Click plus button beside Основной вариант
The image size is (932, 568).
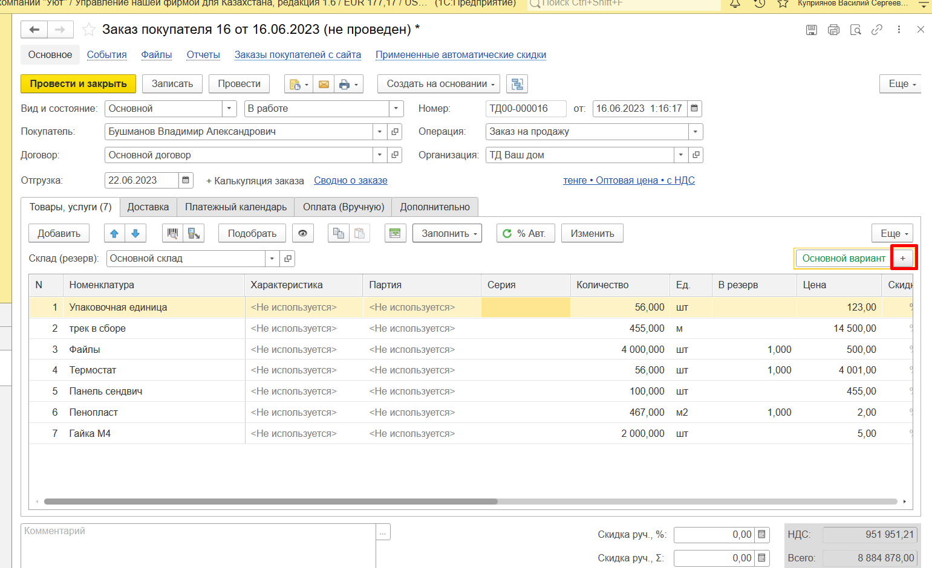click(x=903, y=258)
